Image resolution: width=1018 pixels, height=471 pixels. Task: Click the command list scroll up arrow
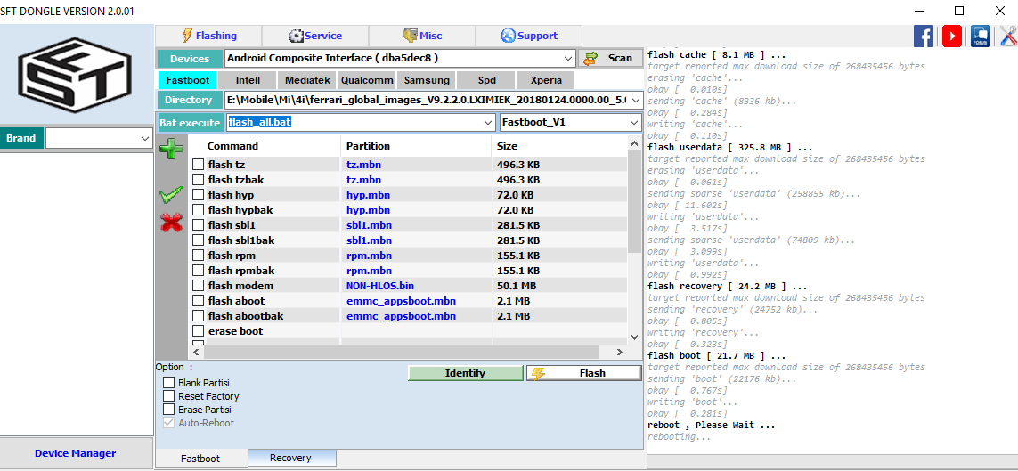point(634,142)
